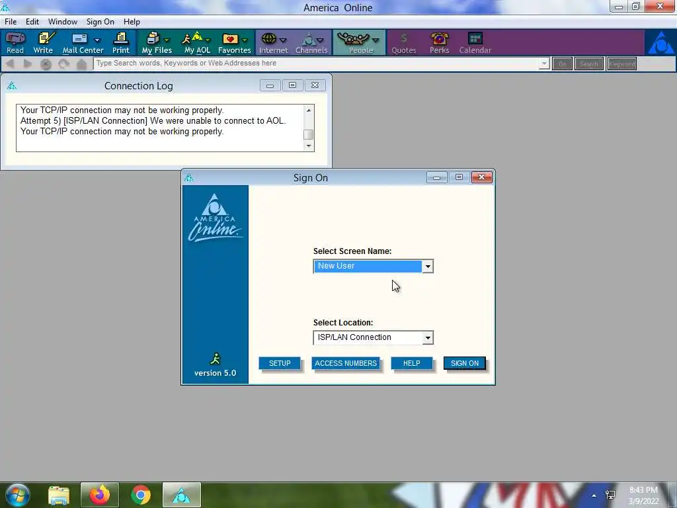Click the Stop navigation icon
Screen dimensions: 677x508
point(46,64)
